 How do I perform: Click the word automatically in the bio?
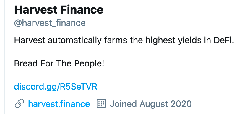75,41
